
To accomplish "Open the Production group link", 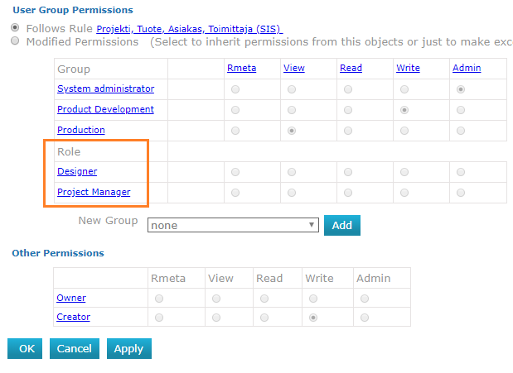I will click(x=81, y=130).
